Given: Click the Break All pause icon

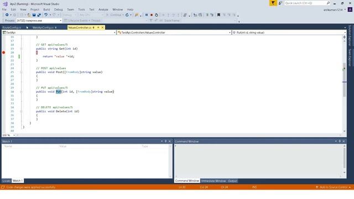Looking at the screenshot, I should (x=147, y=15).
